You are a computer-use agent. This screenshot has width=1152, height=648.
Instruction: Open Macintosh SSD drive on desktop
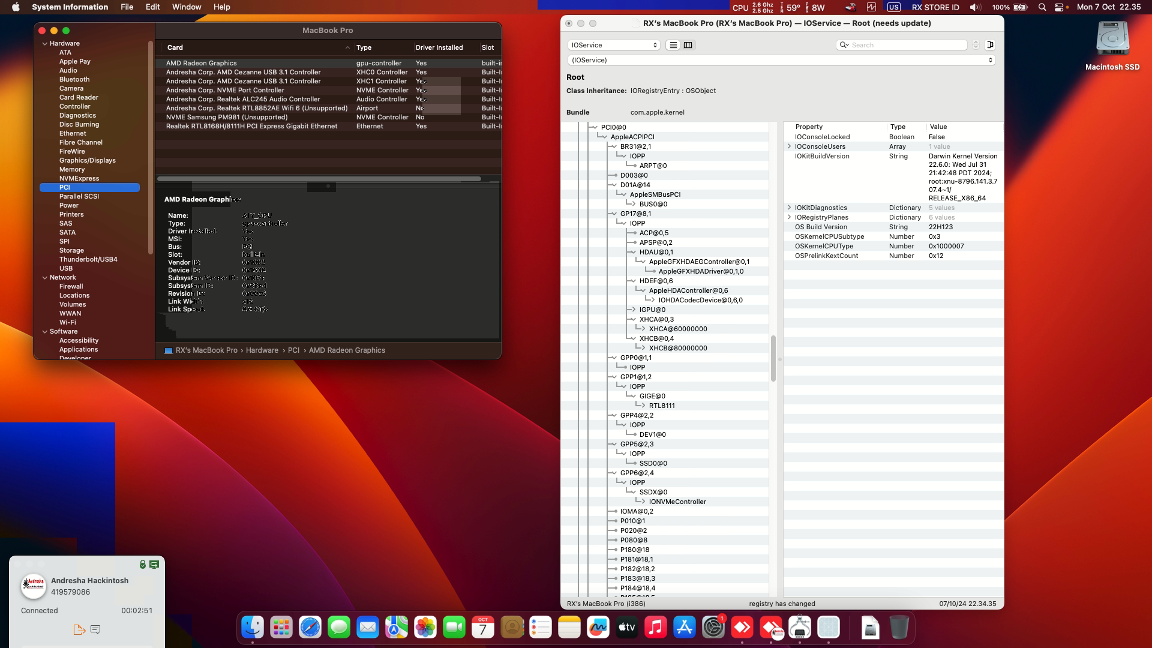point(1112,46)
